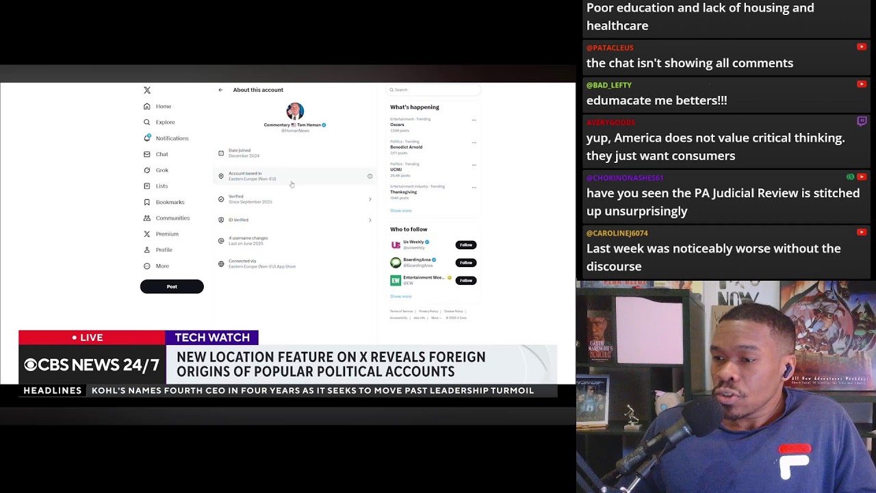Image resolution: width=876 pixels, height=493 pixels.
Task: Click the X Search field
Action: pos(433,90)
